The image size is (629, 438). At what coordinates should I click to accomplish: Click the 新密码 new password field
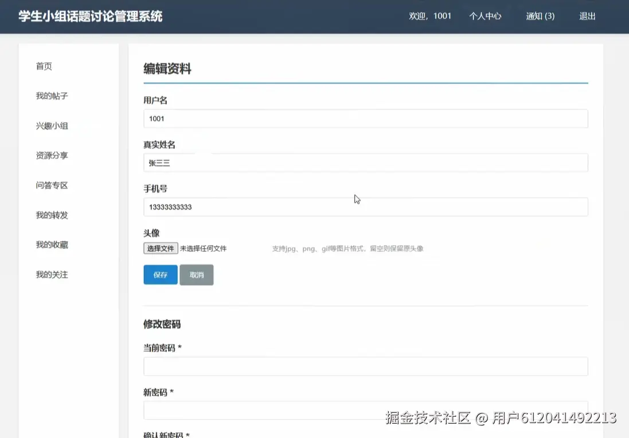(x=366, y=410)
